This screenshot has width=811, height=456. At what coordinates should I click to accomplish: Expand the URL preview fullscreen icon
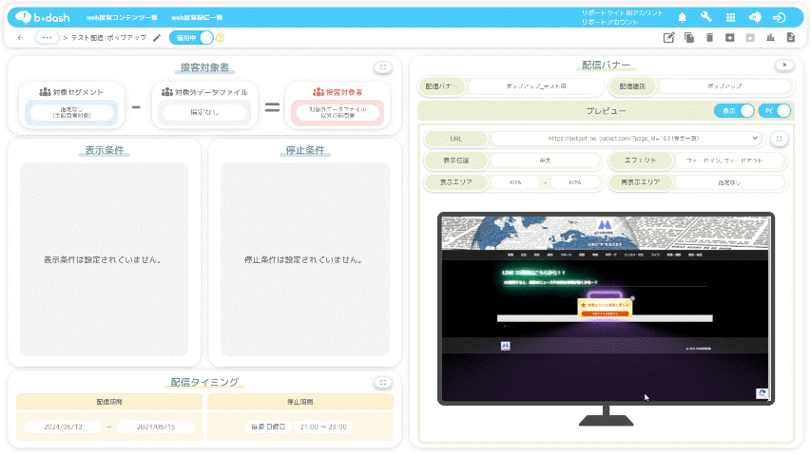(779, 139)
